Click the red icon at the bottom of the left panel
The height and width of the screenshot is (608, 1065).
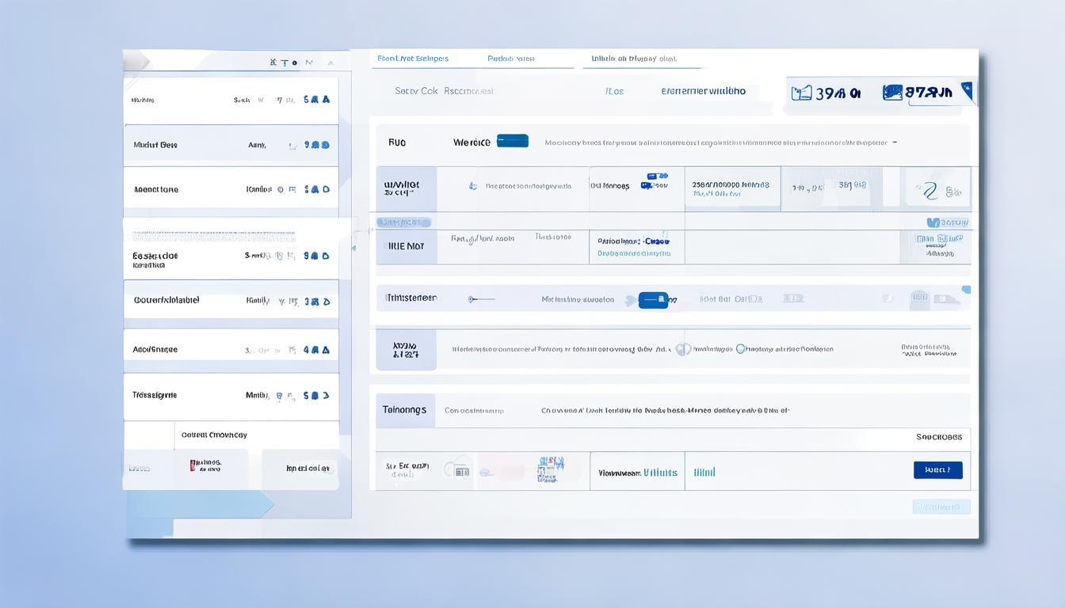[194, 465]
